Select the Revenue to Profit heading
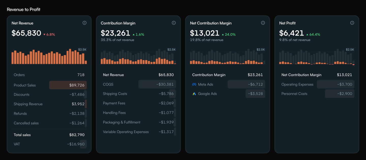 23,9
